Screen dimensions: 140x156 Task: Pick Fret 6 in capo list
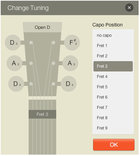pyautogui.click(x=113, y=97)
